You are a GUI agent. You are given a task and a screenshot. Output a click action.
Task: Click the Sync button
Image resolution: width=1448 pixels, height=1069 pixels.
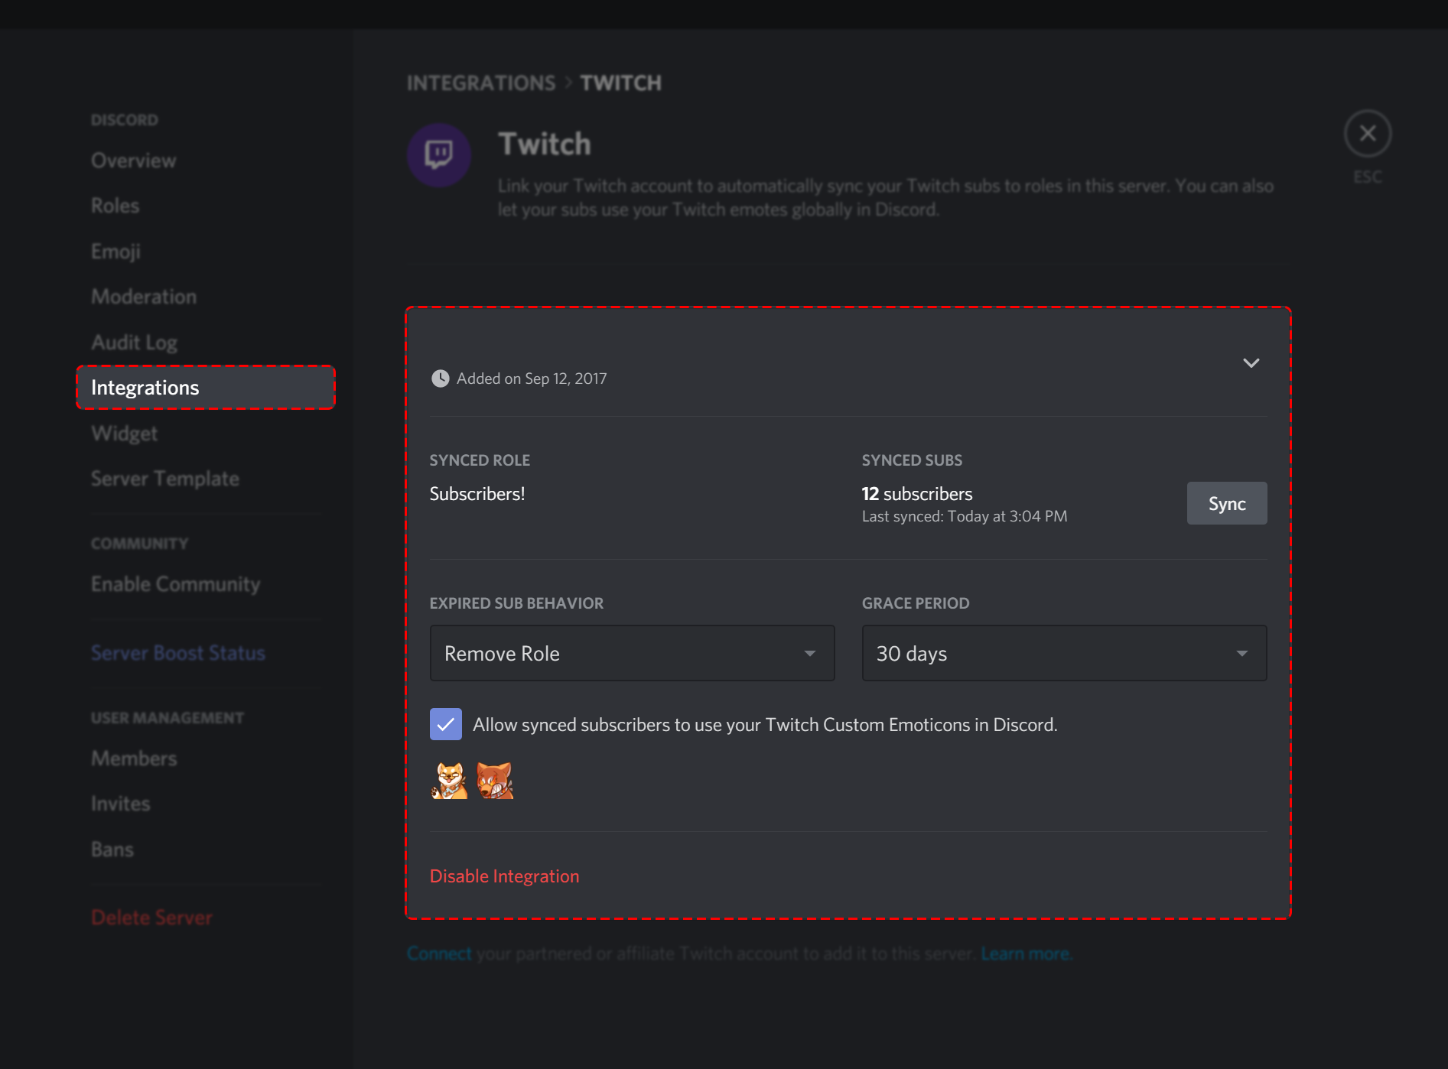click(1227, 503)
